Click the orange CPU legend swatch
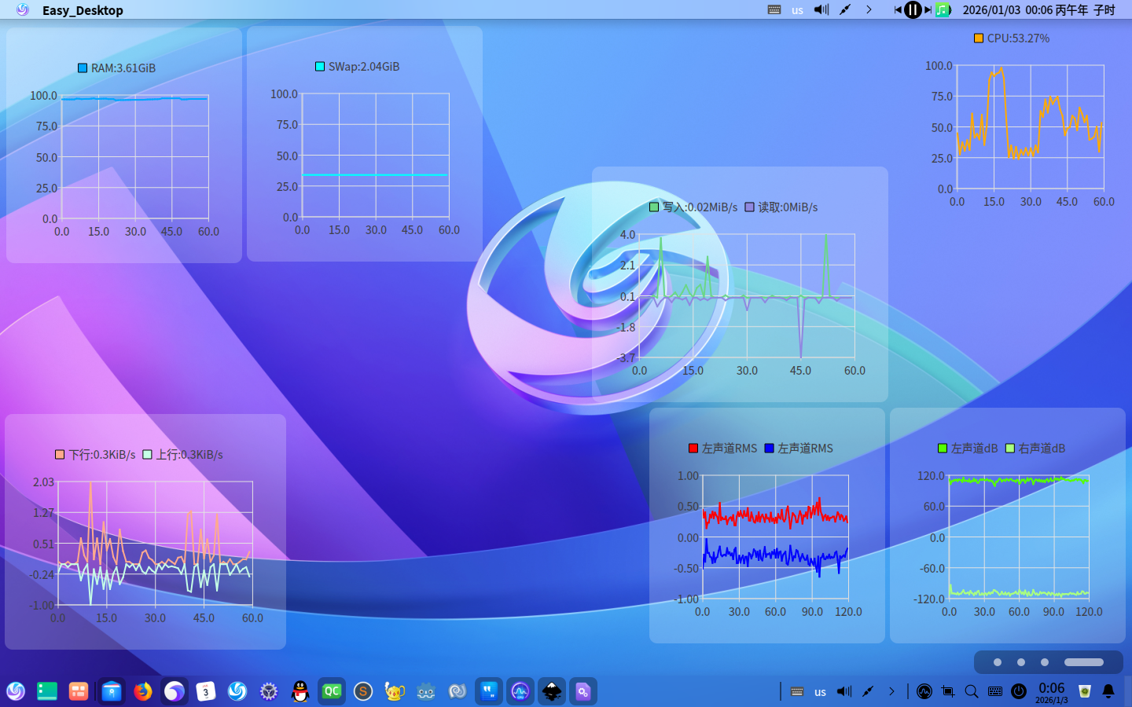1132x707 pixels. coord(979,38)
